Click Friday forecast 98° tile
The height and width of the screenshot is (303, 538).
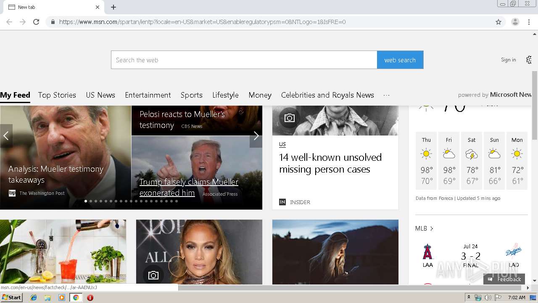coord(449,161)
